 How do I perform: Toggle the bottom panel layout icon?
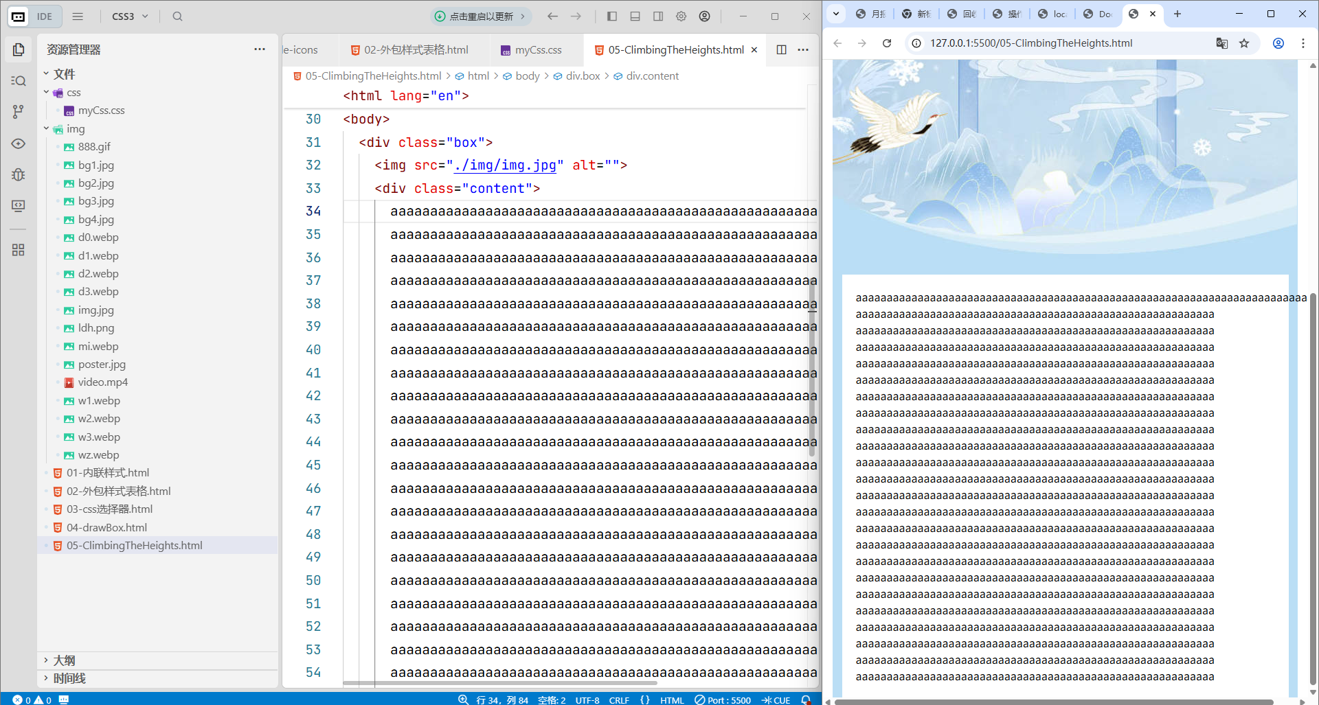635,16
